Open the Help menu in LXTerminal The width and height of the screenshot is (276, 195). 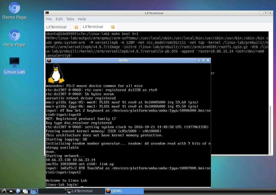pyautogui.click(x=82, y=19)
